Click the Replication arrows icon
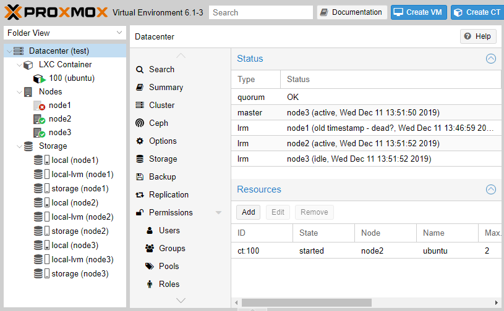 140,195
